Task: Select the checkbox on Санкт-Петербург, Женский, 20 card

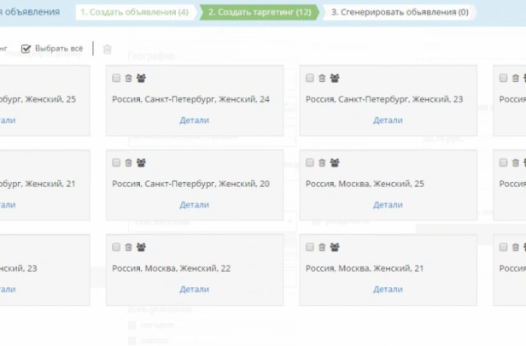Action: pos(116,163)
